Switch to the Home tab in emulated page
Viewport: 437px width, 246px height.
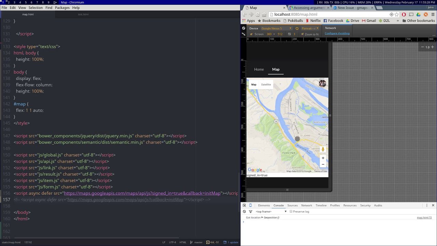259,69
